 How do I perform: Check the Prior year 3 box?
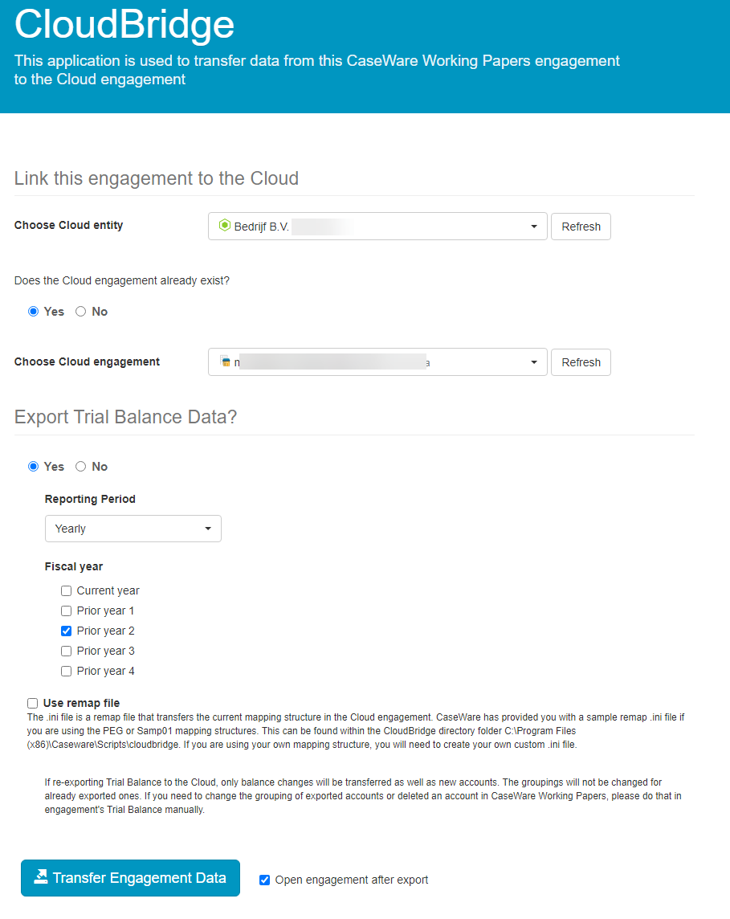pyautogui.click(x=66, y=651)
